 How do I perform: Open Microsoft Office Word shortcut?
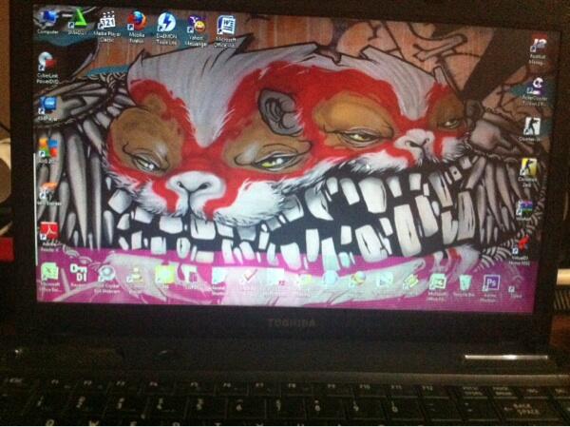(225, 31)
